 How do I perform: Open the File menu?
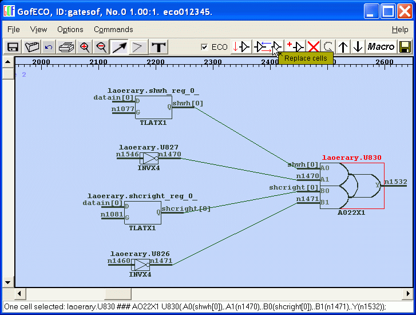pos(14,29)
